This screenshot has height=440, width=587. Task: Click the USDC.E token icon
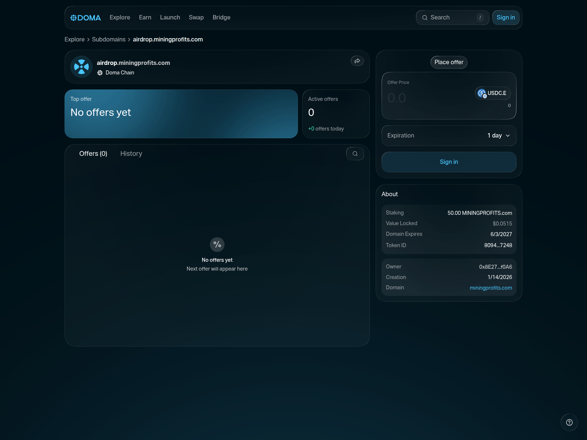pos(482,93)
